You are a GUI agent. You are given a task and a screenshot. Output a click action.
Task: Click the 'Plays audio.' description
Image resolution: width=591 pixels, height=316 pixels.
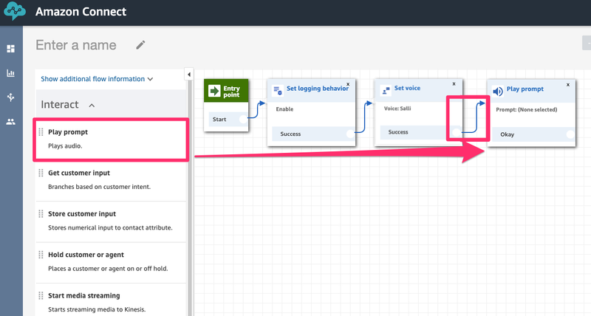point(65,146)
